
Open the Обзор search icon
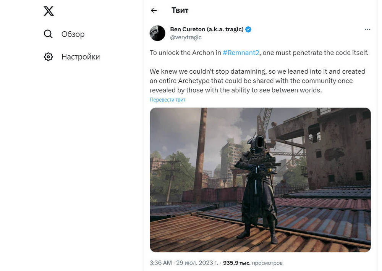(48, 34)
